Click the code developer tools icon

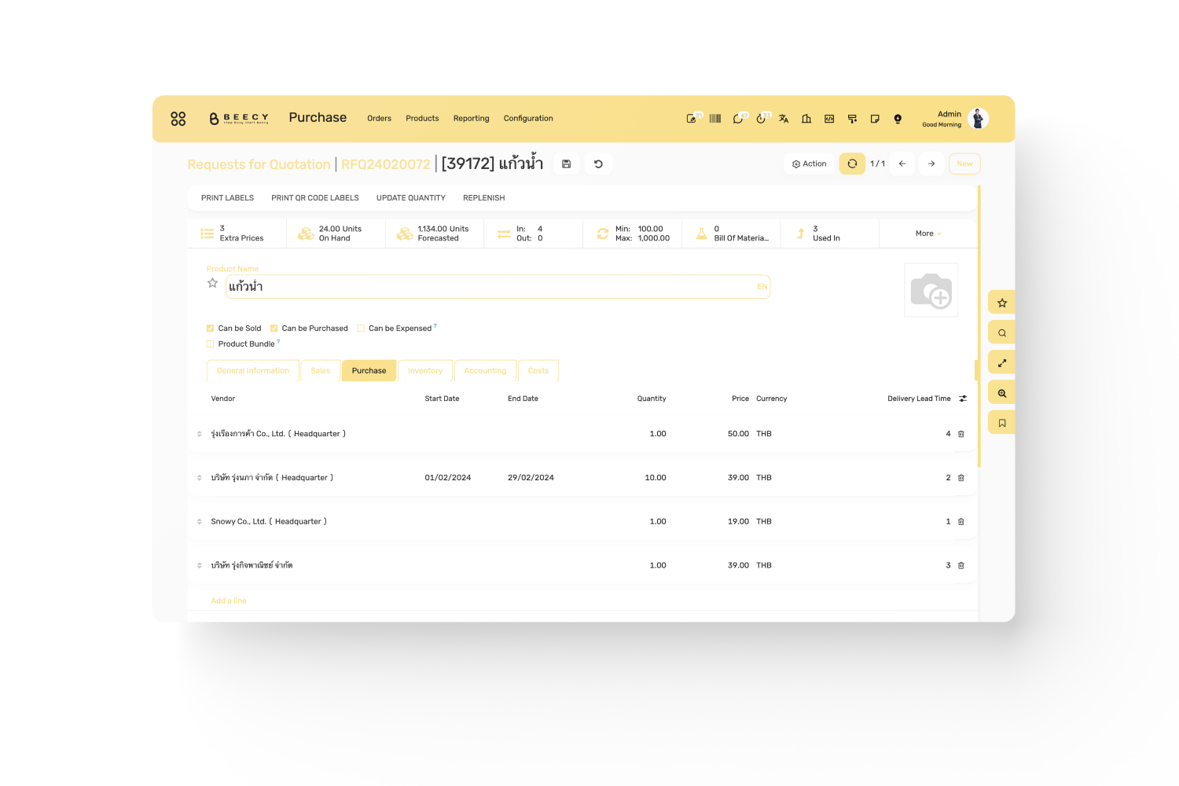[x=829, y=119]
